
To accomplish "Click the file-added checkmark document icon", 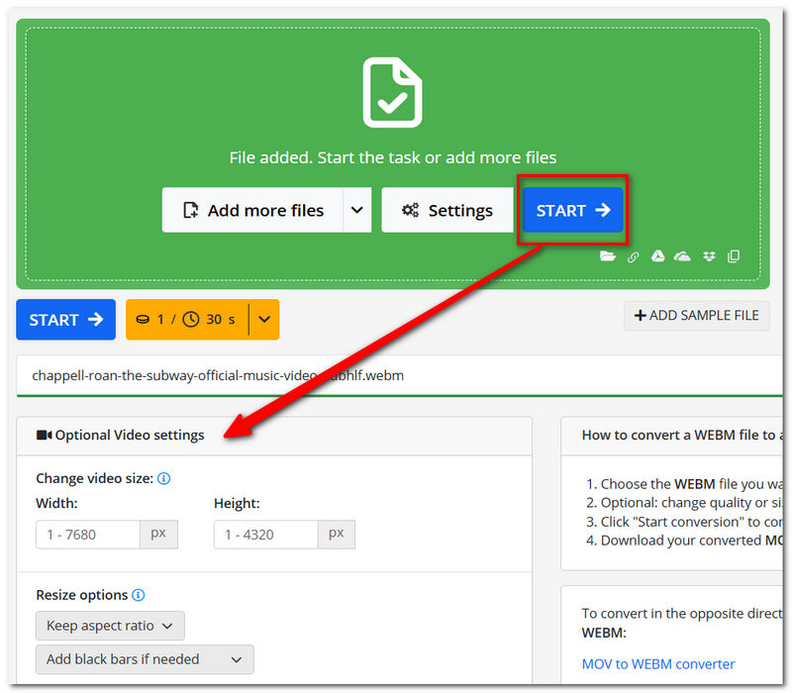I will [392, 92].
